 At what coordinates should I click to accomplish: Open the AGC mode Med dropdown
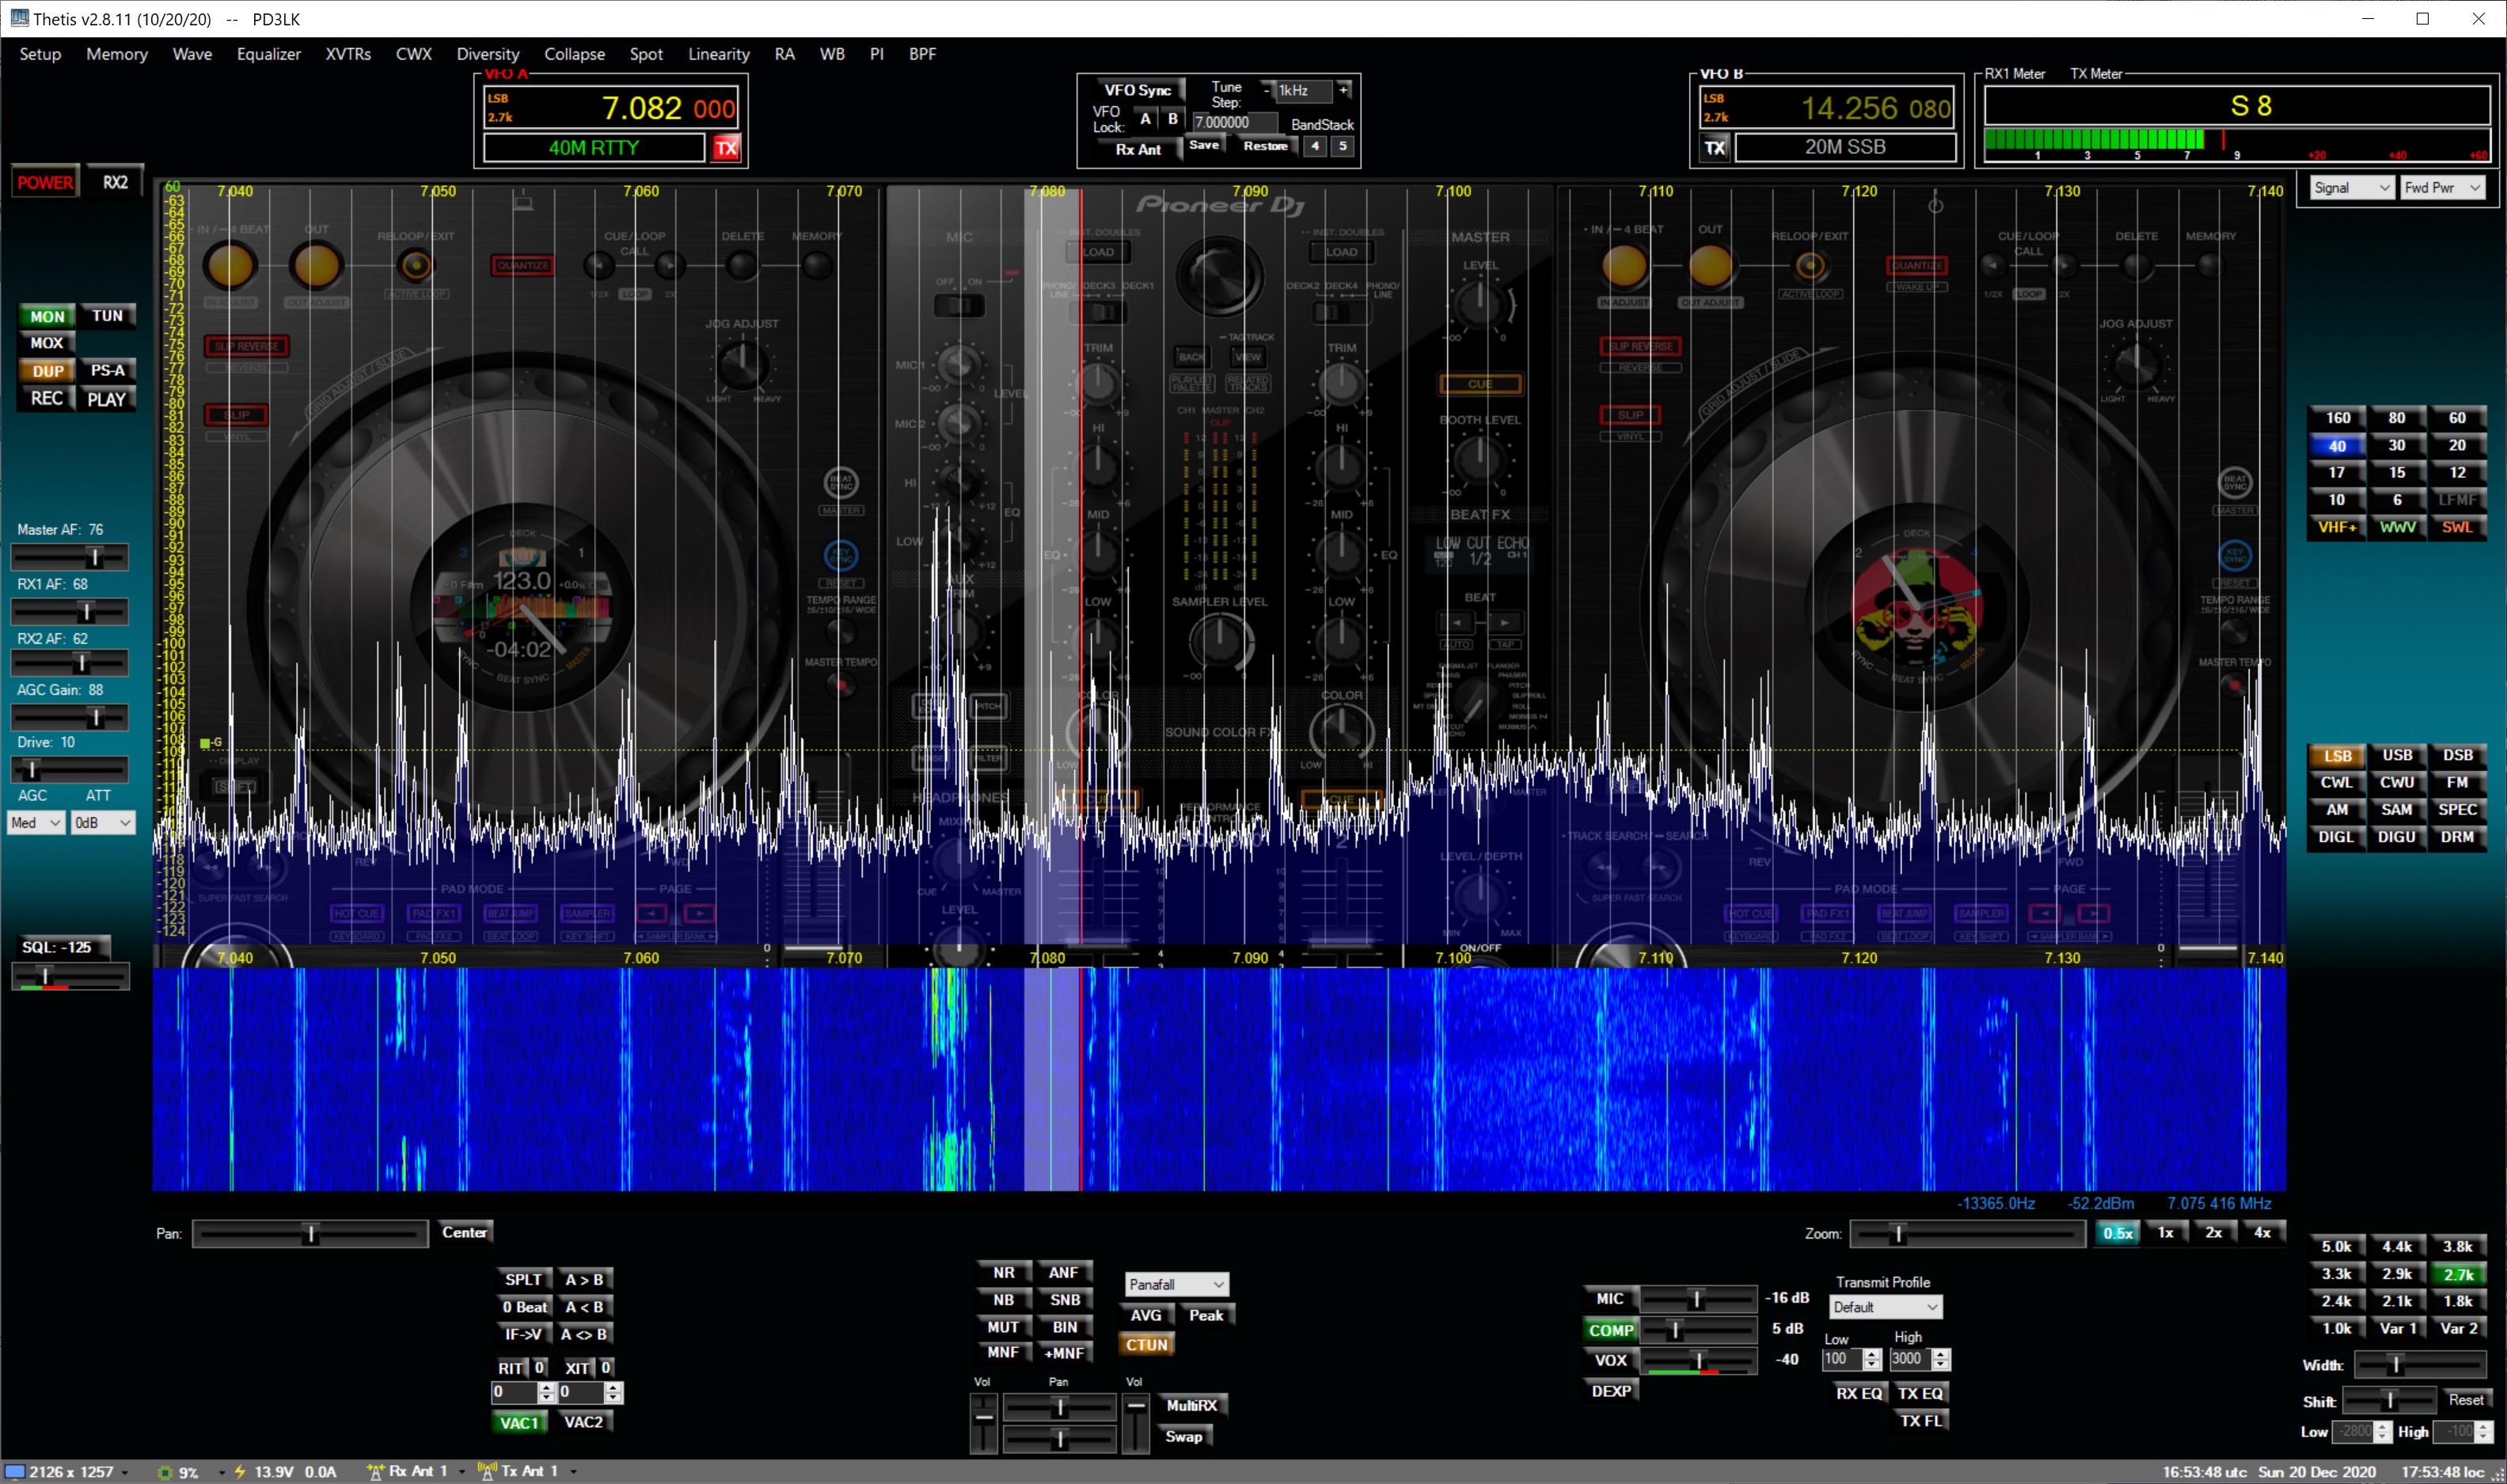pyautogui.click(x=36, y=822)
